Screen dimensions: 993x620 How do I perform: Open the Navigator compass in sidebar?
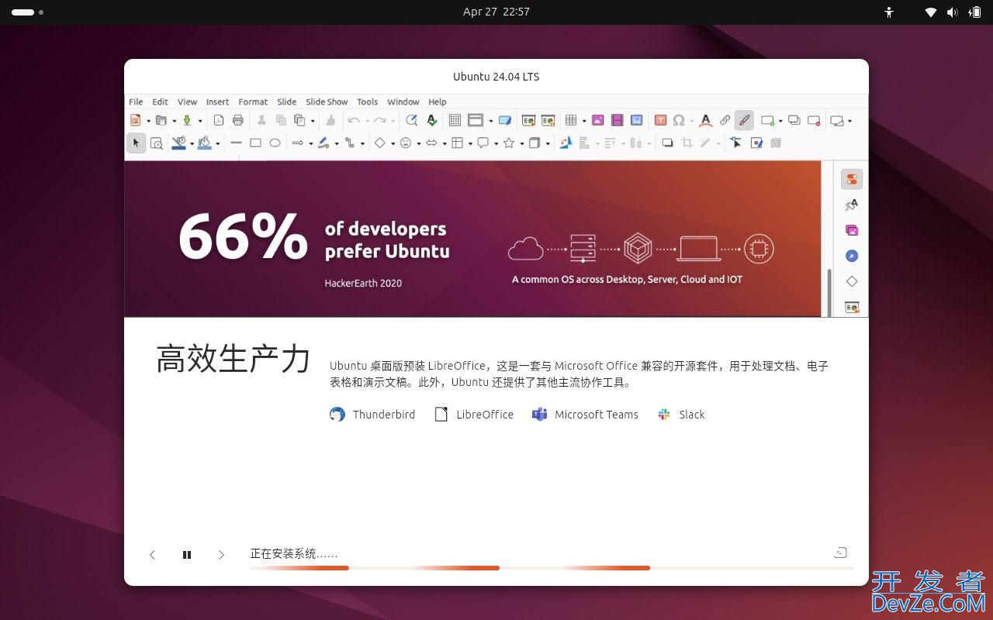tap(852, 256)
